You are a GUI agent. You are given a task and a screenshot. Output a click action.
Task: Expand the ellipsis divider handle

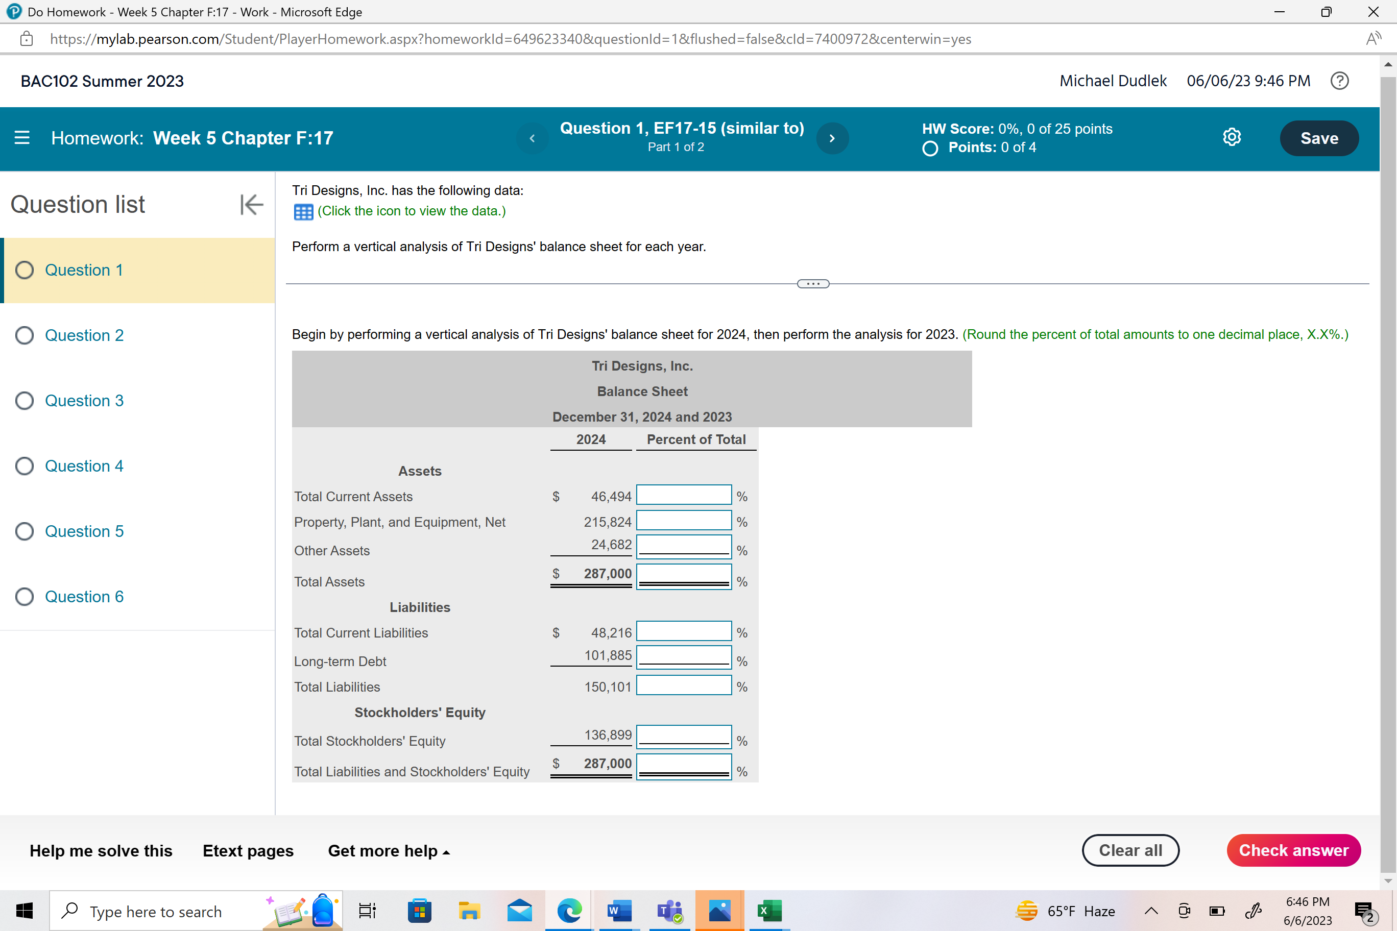[812, 284]
